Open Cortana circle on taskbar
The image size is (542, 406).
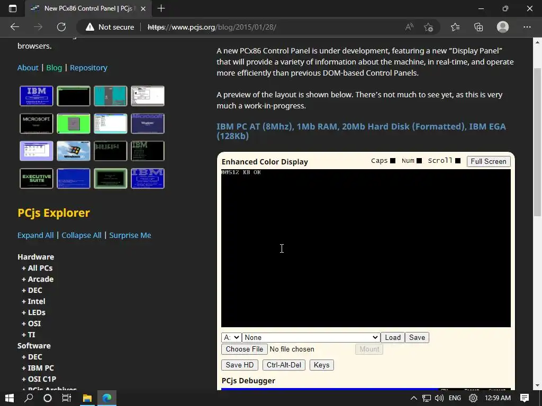pos(48,398)
